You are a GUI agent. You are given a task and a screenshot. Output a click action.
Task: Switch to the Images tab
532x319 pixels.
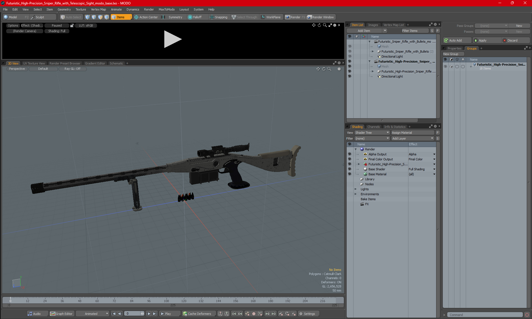tap(373, 25)
